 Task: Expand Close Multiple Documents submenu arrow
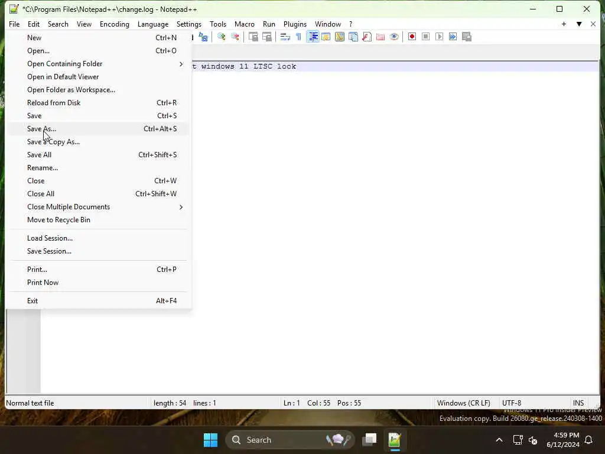click(x=181, y=207)
